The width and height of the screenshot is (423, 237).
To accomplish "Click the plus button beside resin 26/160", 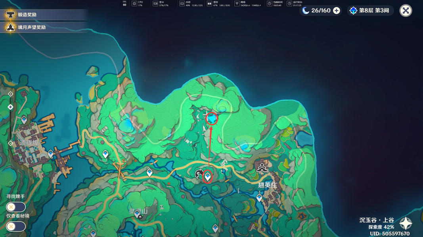I will (x=337, y=11).
